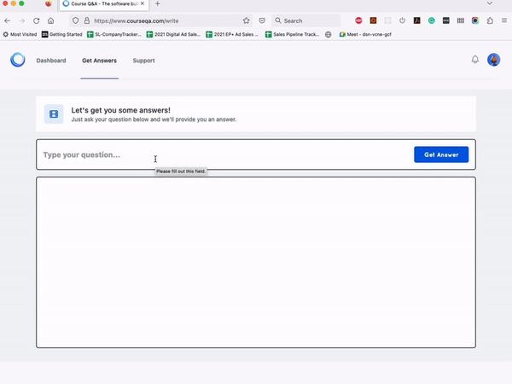This screenshot has width=512, height=384.
Task: Open the extensions puzzle icon
Action: coord(490,20)
